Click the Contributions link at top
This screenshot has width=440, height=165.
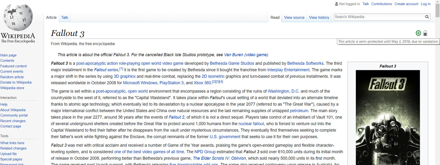coord(382,4)
